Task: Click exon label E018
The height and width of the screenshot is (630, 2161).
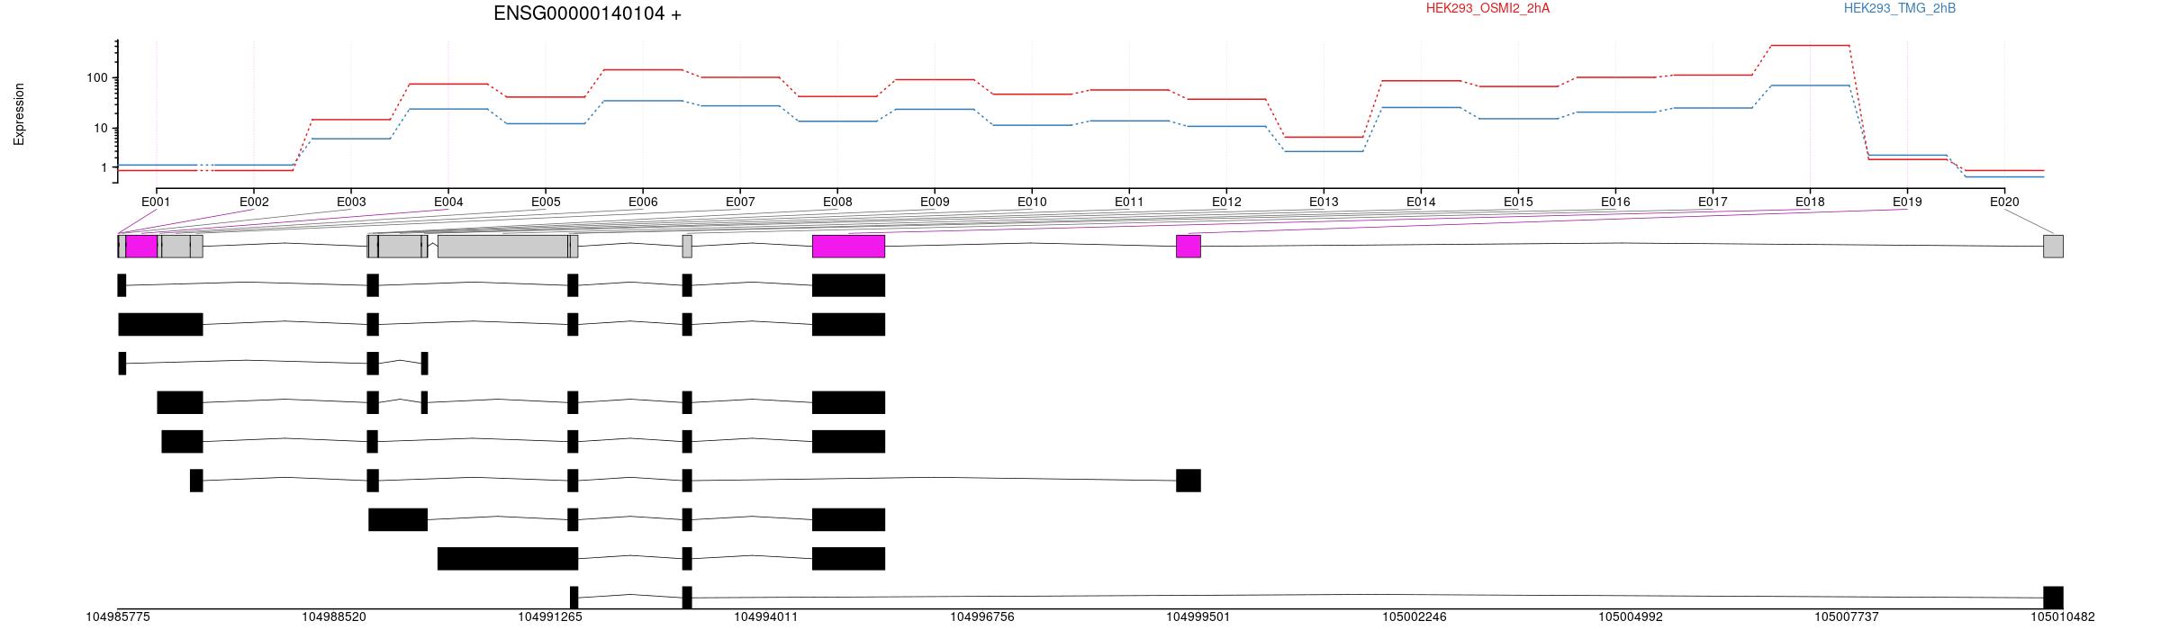Action: pyautogui.click(x=1810, y=202)
